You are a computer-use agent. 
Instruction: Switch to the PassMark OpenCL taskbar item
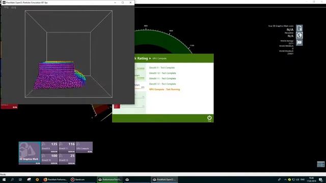coord(164,179)
